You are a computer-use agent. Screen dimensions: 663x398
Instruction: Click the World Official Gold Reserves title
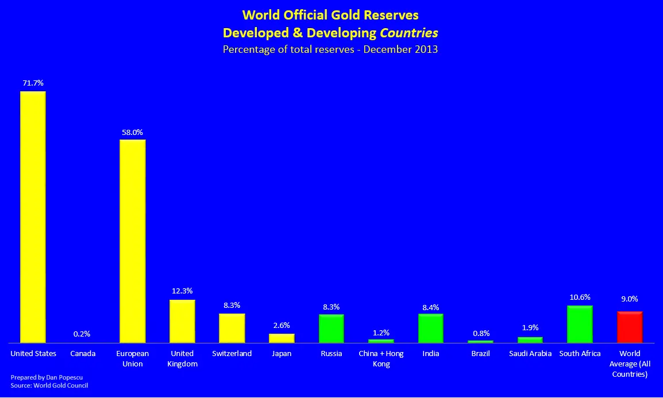[x=330, y=15]
